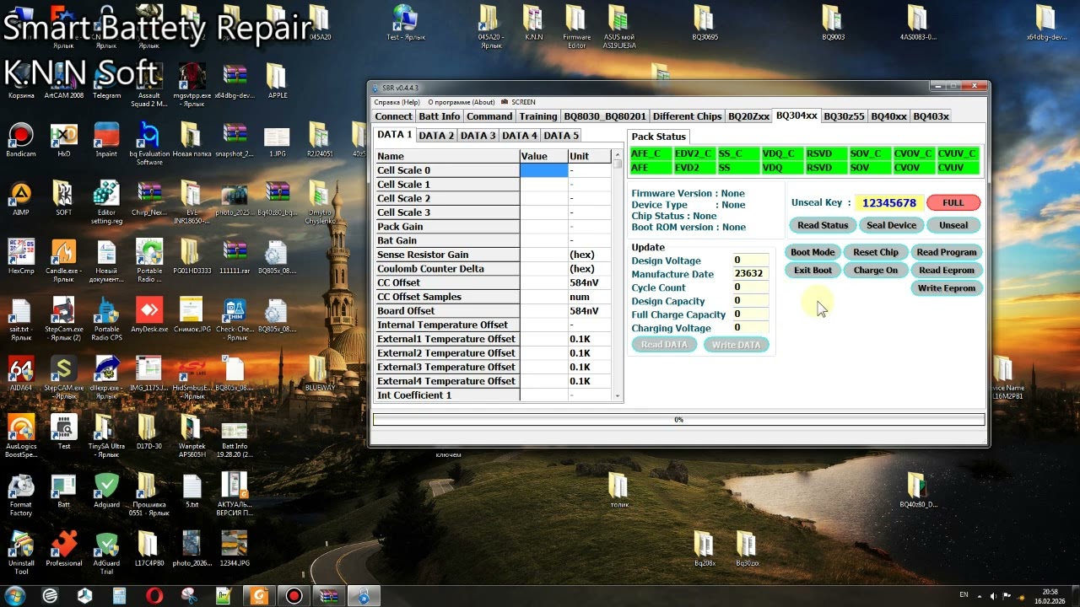The height and width of the screenshot is (607, 1080).
Task: Open the SCREEN capture menu item
Action: coord(518,102)
